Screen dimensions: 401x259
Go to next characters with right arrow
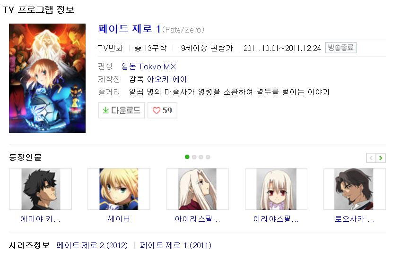point(381,158)
